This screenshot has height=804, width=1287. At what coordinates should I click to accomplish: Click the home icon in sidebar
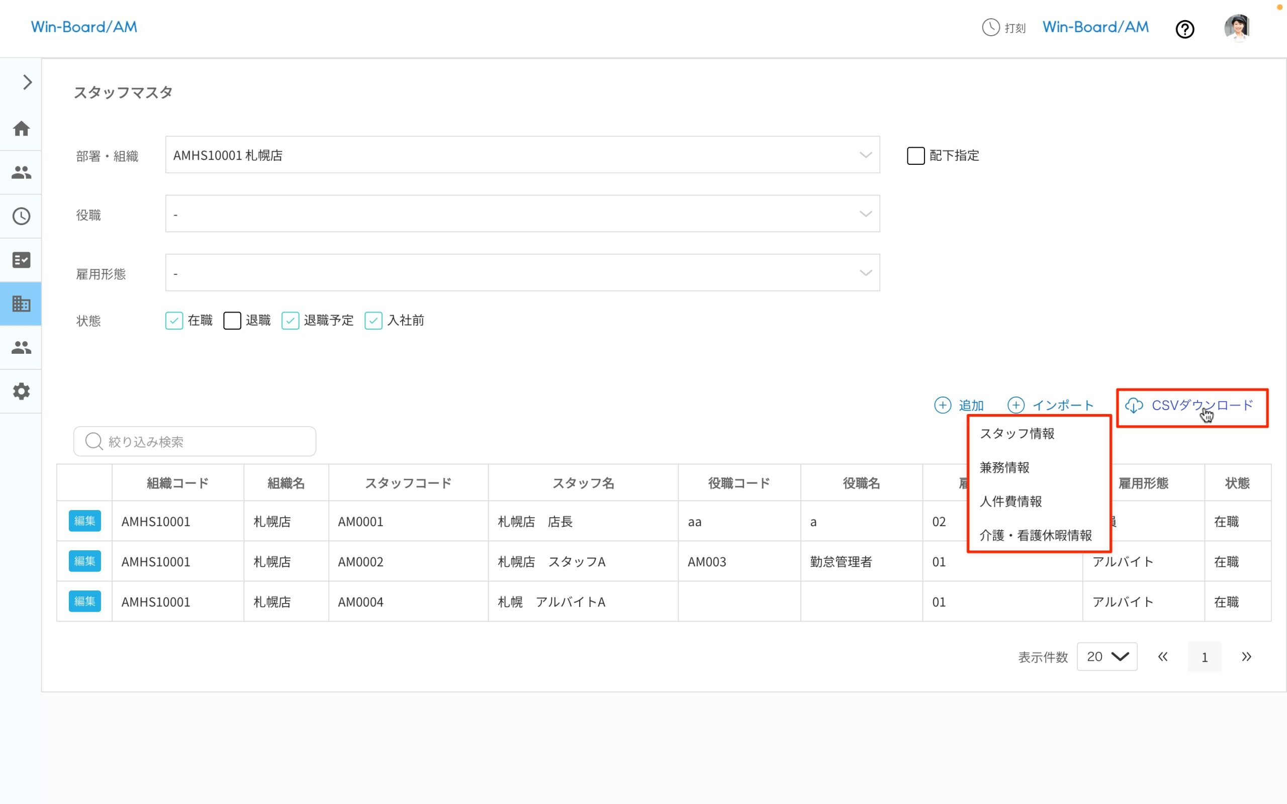pyautogui.click(x=21, y=129)
